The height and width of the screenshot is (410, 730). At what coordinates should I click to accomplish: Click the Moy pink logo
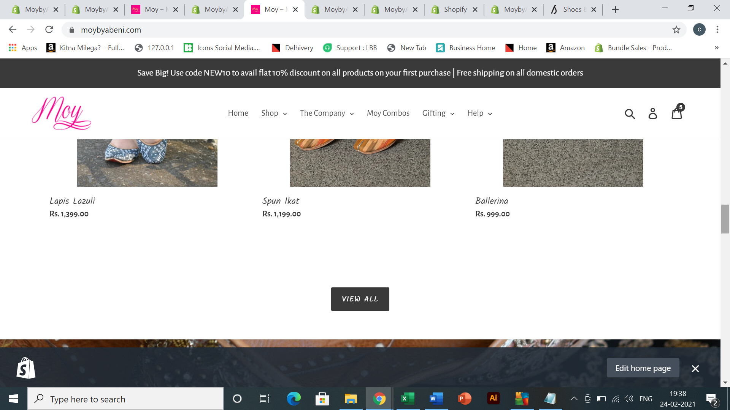click(x=62, y=113)
